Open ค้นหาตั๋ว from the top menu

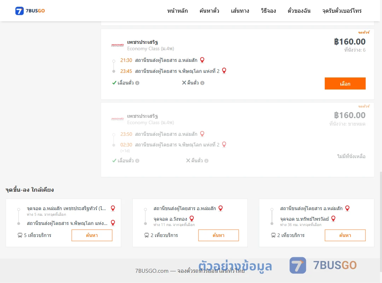209,11
